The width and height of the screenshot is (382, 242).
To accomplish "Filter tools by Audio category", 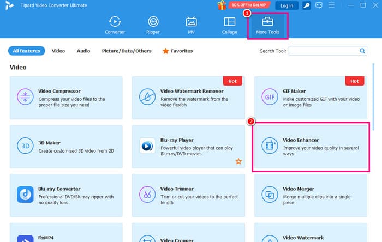I will coord(83,51).
